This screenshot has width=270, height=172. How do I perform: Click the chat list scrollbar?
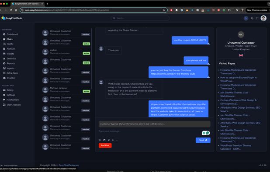(92, 58)
